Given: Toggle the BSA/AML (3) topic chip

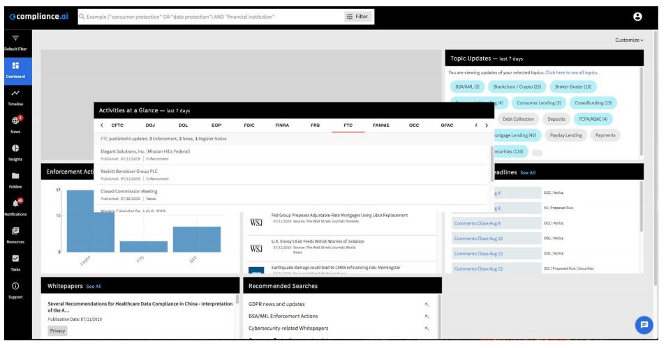Looking at the screenshot, I should click(467, 86).
